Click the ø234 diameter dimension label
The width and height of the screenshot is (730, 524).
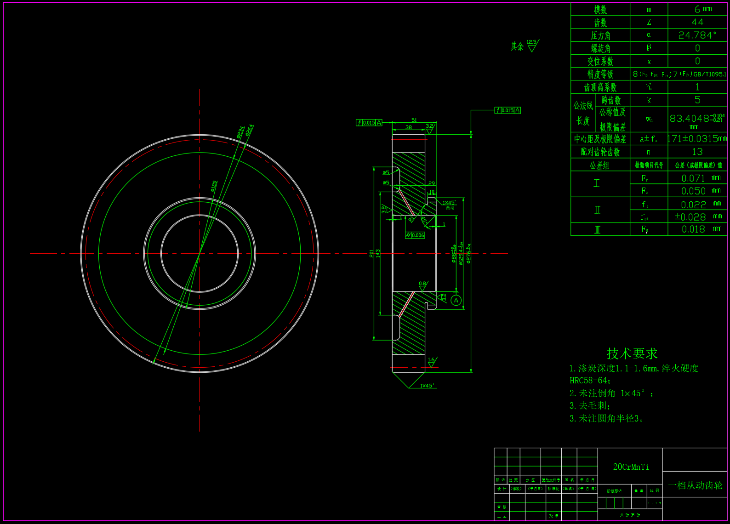[x=240, y=132]
